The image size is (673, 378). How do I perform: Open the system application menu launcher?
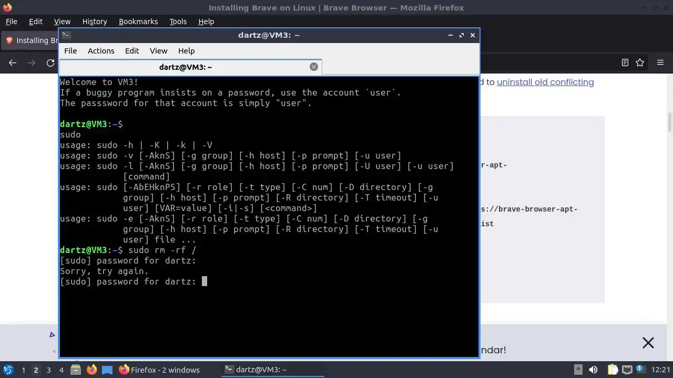8,370
